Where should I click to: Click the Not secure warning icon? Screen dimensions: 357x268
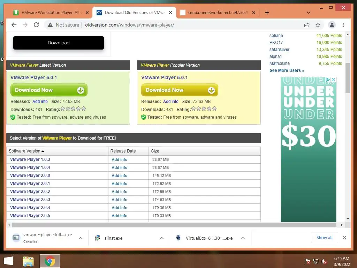(x=50, y=25)
